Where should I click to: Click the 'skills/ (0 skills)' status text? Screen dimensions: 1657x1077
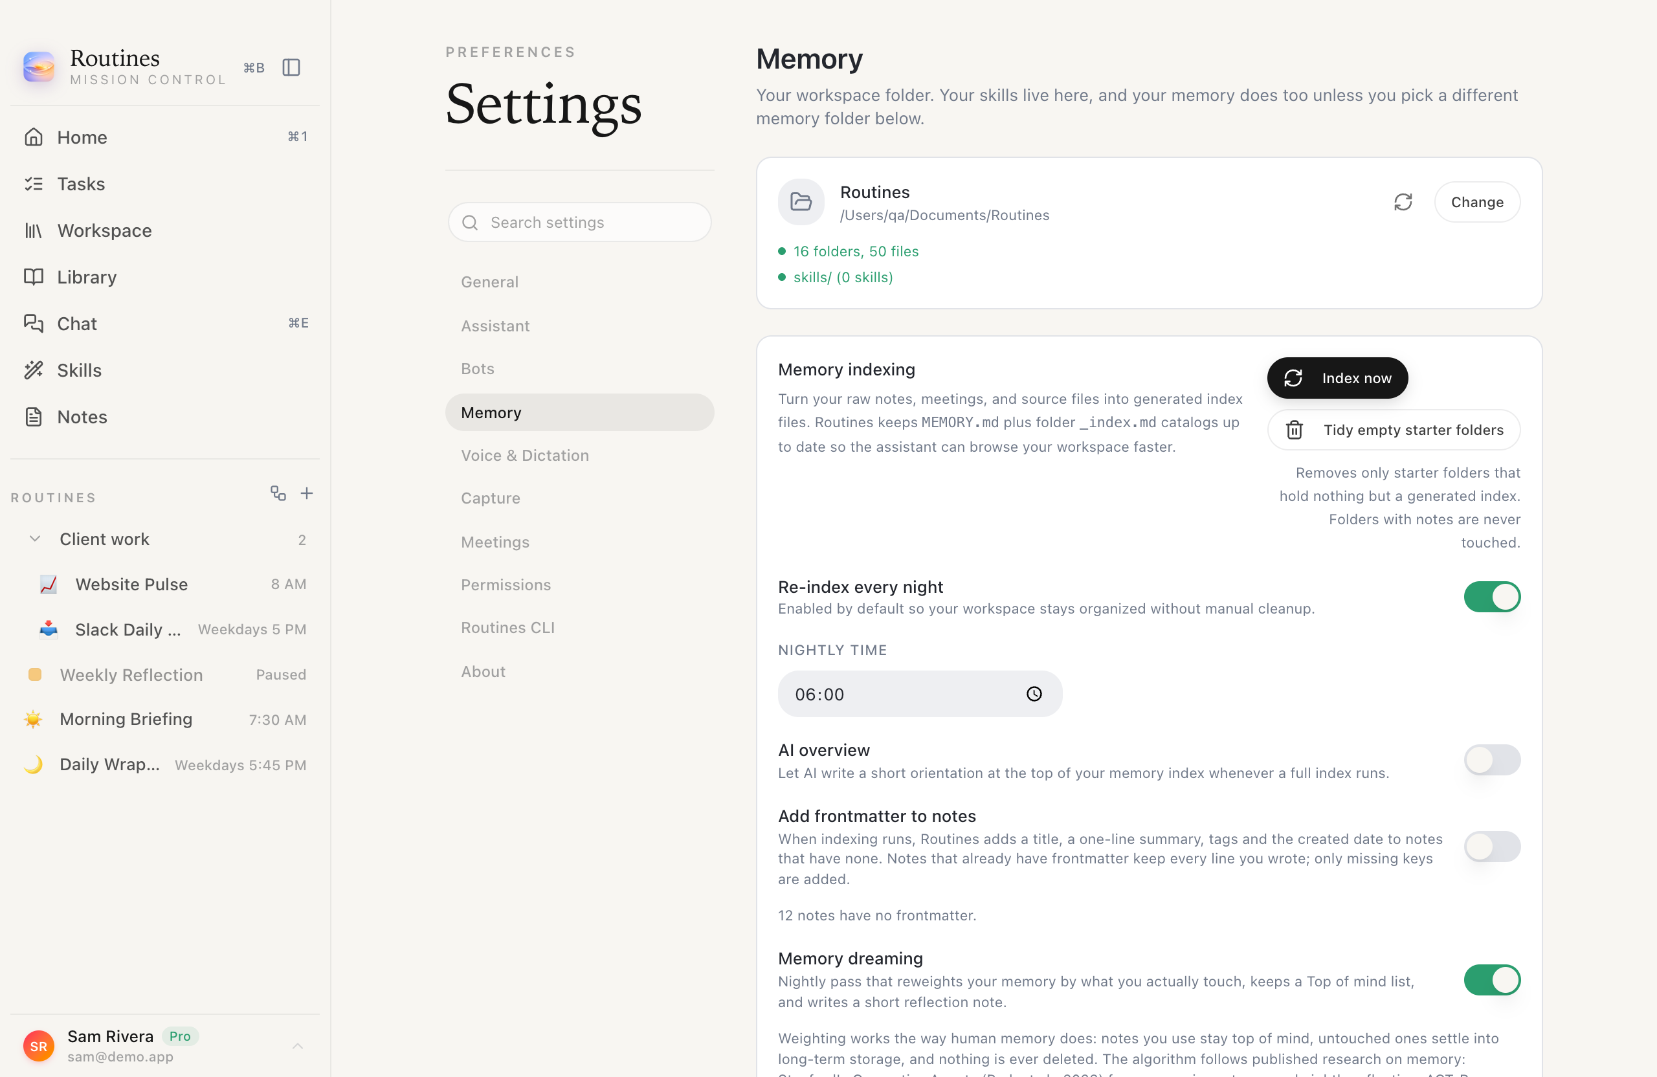(x=843, y=278)
